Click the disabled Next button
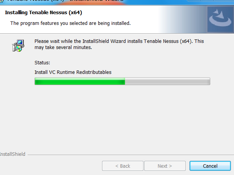234x175 pixels. (x=165, y=166)
